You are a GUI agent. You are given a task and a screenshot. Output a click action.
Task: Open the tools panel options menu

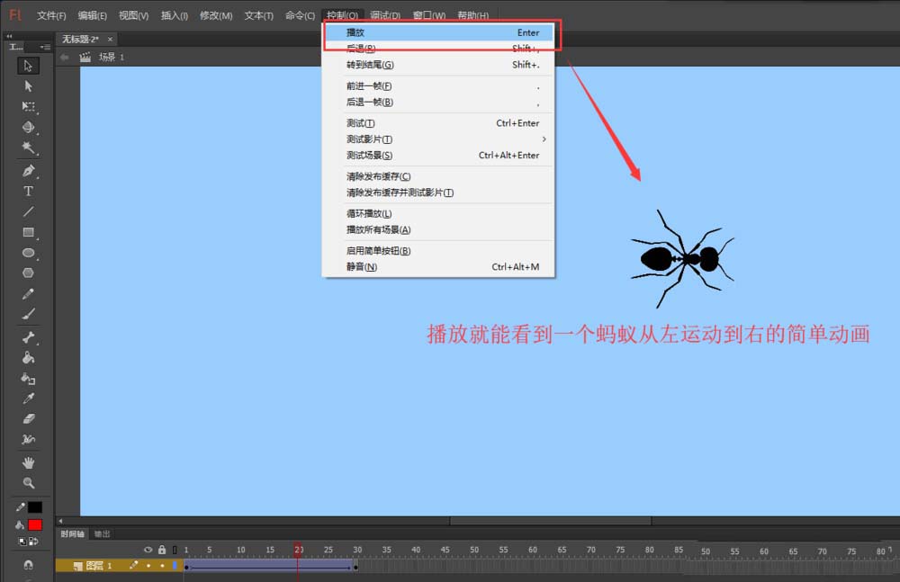point(45,47)
